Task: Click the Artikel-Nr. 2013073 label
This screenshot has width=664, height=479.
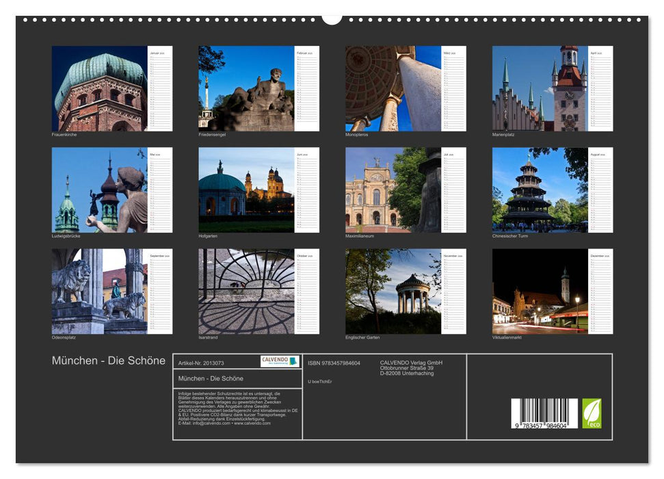Action: (201, 362)
